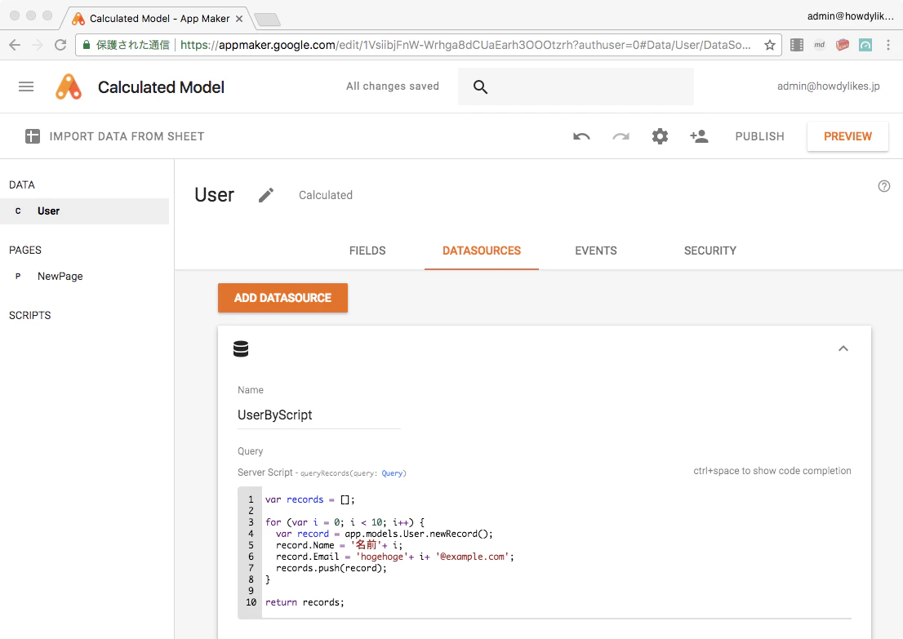Click the md browser extension icon
This screenshot has width=903, height=639.
[820, 45]
